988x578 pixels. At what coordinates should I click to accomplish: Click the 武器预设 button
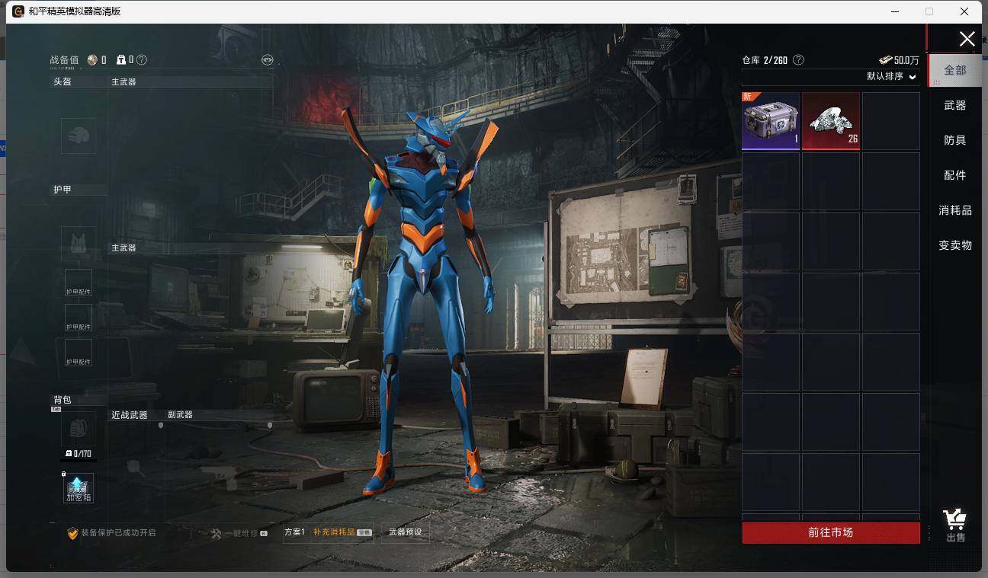(x=405, y=532)
